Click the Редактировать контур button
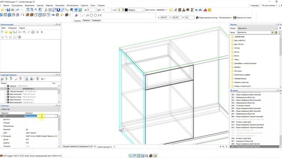This screenshot has height=158, width=282. pos(207,18)
